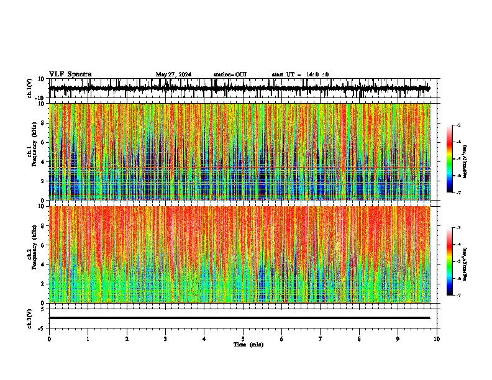This screenshot has width=492, height=380.
Task: Click time axis tick label "10" at right end
Action: click(437, 339)
